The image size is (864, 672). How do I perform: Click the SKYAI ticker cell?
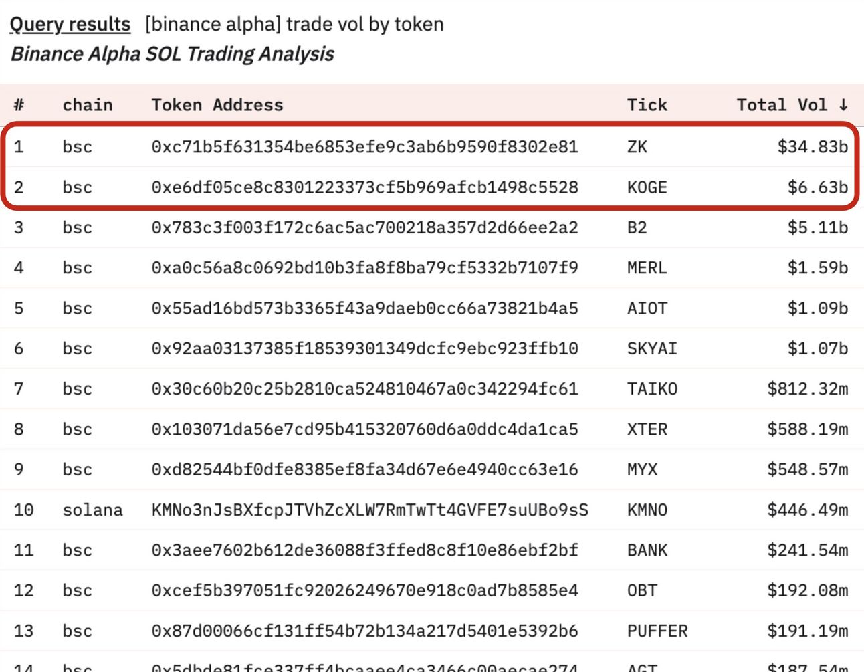click(652, 348)
